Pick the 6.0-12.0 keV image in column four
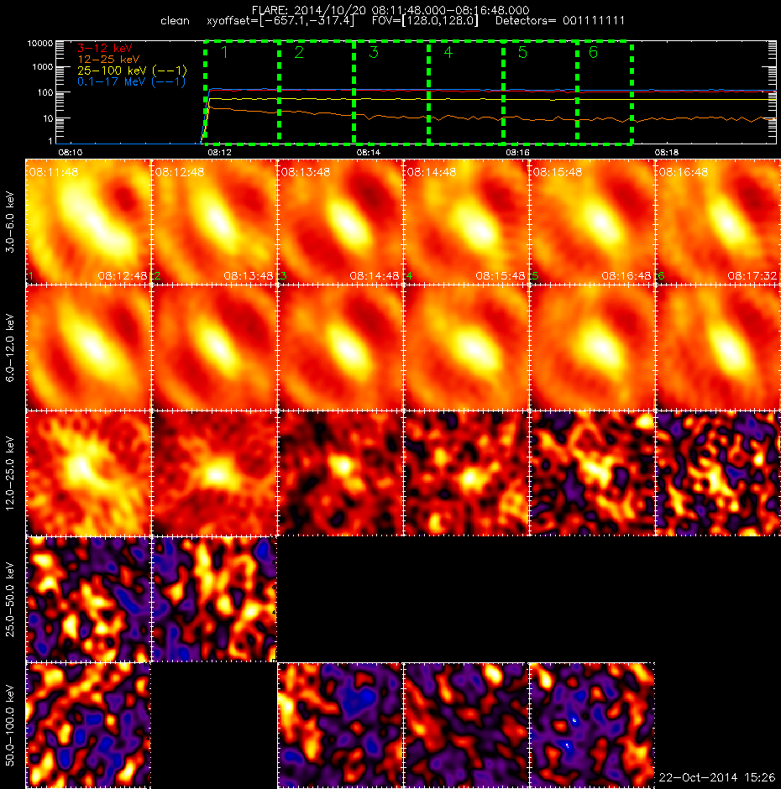781x789 pixels. 466,347
